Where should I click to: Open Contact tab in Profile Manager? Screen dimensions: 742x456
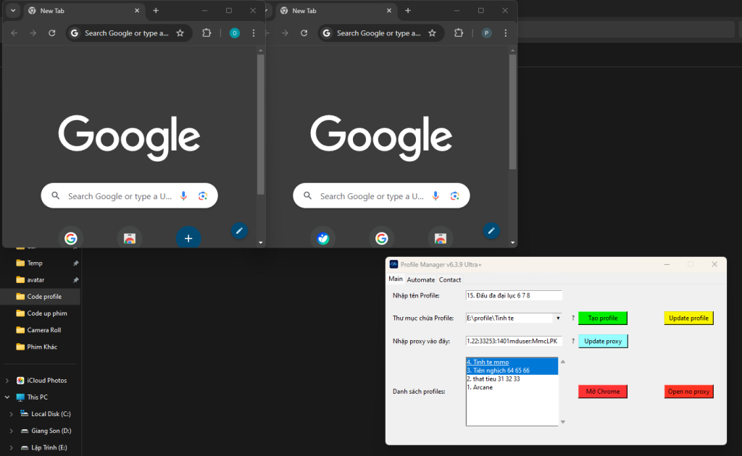tap(449, 279)
